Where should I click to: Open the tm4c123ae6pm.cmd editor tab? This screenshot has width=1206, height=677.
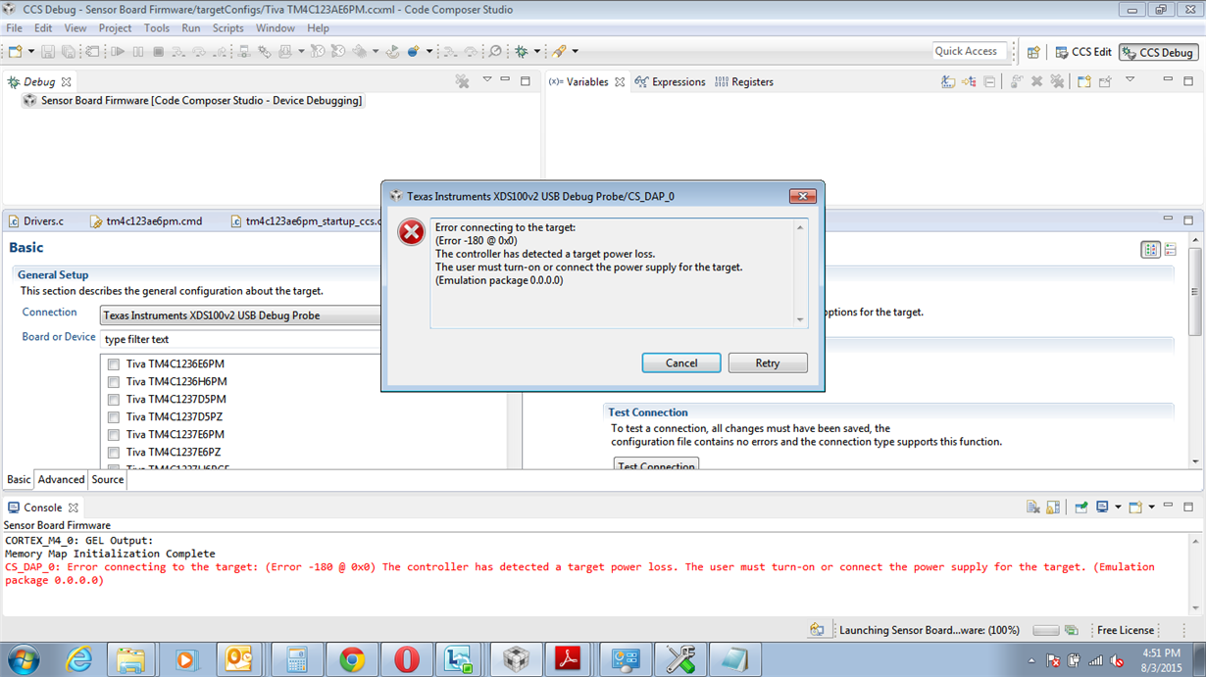tap(146, 221)
